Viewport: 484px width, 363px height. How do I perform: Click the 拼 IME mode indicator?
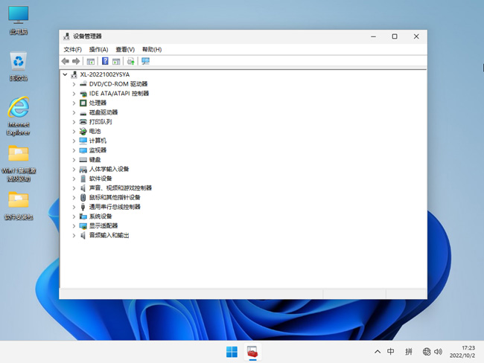pyautogui.click(x=409, y=352)
